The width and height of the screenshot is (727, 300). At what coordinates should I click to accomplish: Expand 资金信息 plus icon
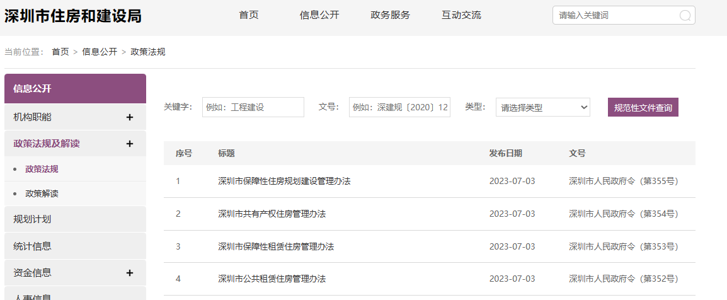tap(130, 273)
